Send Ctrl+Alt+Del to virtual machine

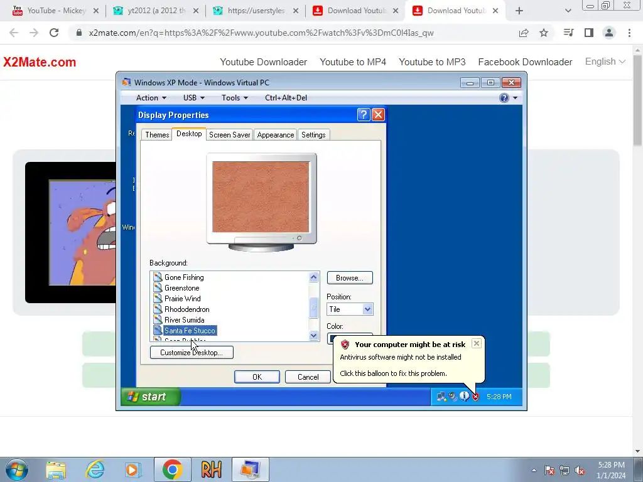tap(286, 97)
